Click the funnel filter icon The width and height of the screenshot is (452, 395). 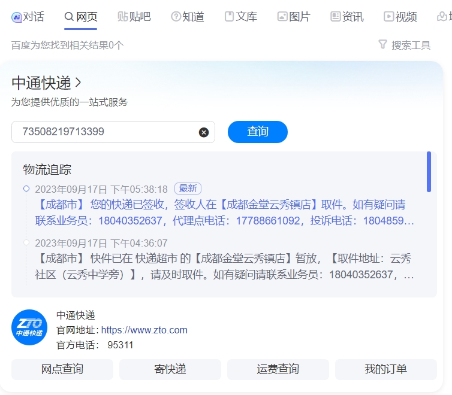tap(382, 45)
